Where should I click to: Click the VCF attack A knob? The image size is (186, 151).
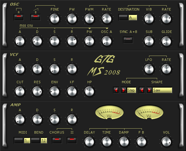click(x=20, y=69)
